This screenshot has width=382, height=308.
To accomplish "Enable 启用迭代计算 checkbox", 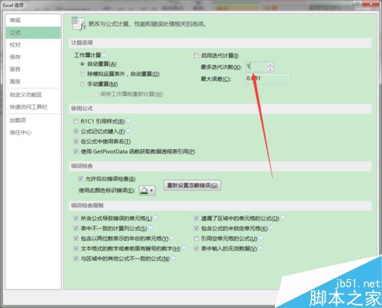I will [196, 55].
